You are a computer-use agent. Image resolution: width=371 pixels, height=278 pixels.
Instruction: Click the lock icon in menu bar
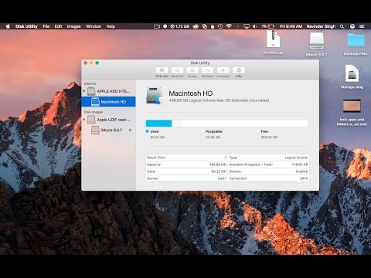(x=213, y=26)
